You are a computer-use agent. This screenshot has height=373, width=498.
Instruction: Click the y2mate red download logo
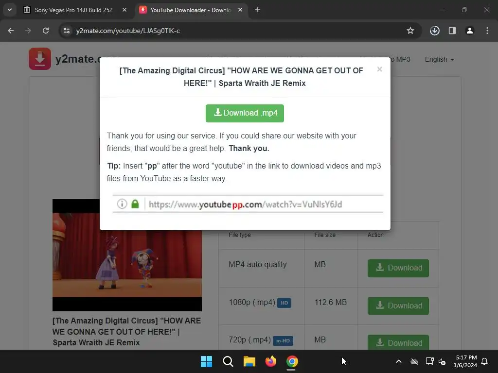point(40,59)
